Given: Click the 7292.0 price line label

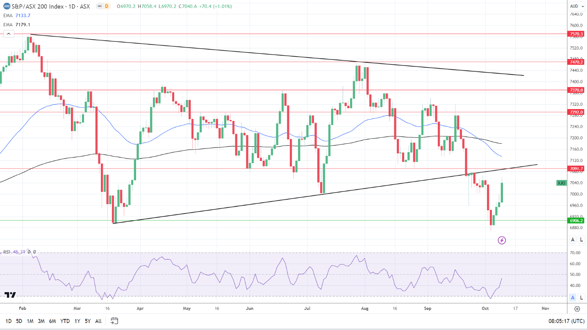Looking at the screenshot, I should coord(576,112).
